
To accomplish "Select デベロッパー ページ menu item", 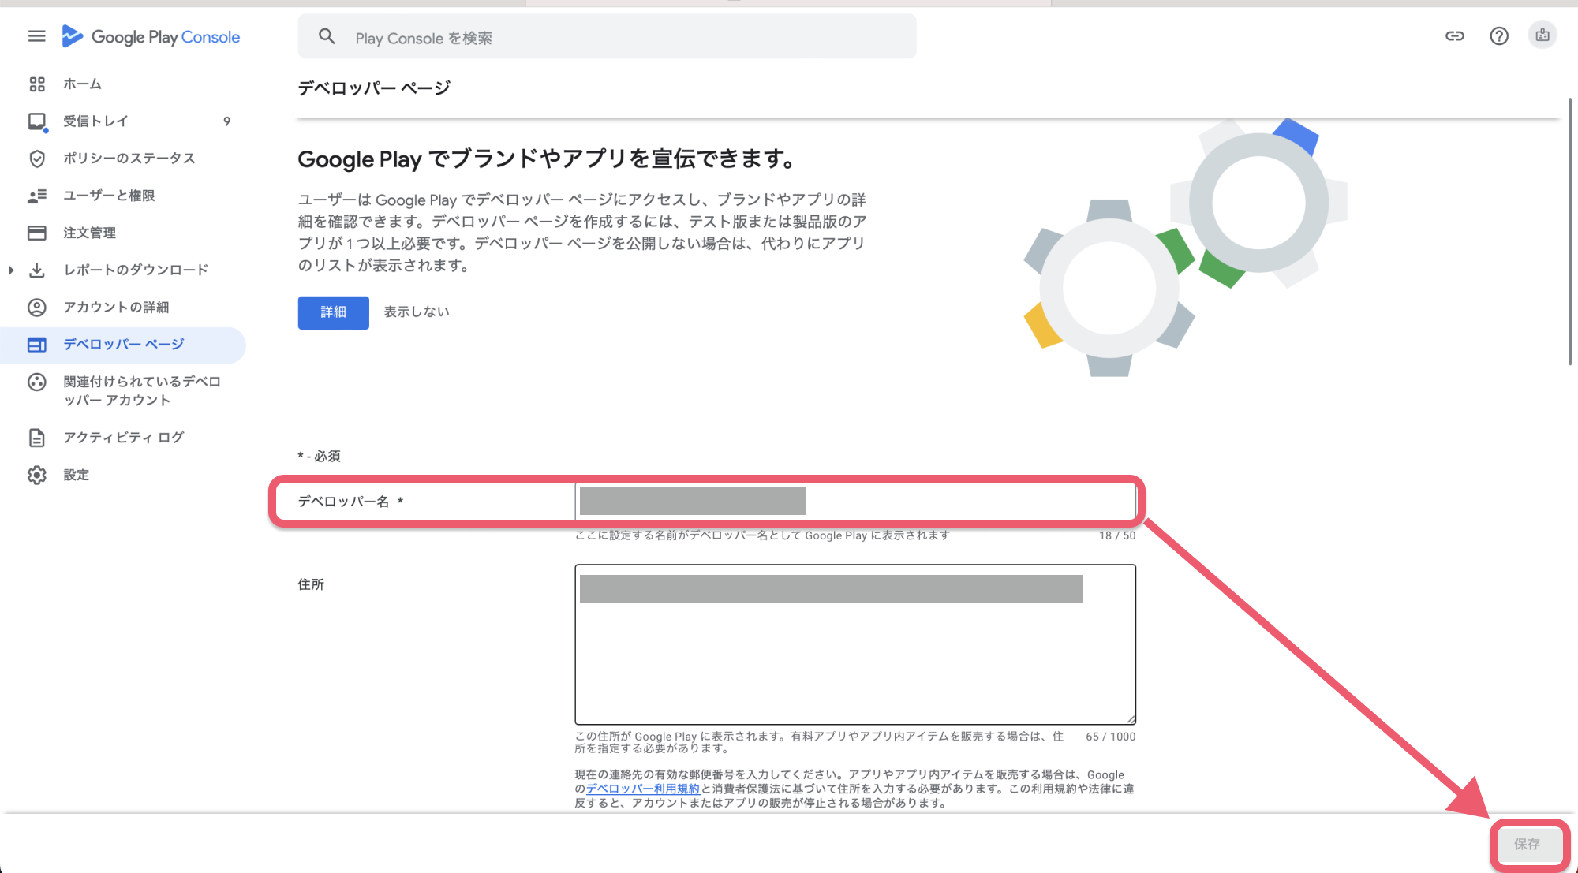I will coord(123,345).
